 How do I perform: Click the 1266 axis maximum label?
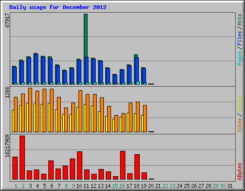tap(7, 92)
